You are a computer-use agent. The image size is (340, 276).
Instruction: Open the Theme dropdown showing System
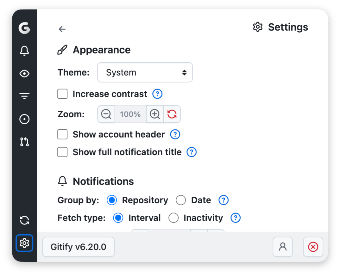(x=145, y=72)
